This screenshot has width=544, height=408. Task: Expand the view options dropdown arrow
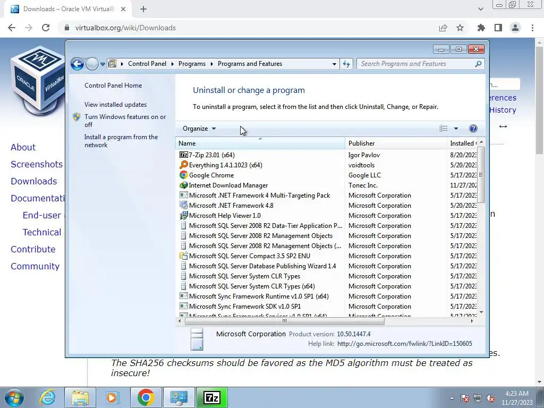[x=456, y=129]
